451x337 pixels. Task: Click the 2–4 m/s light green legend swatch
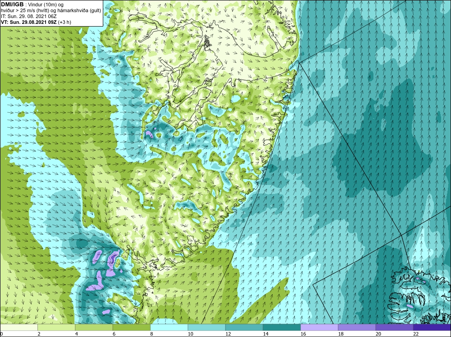coord(56,327)
